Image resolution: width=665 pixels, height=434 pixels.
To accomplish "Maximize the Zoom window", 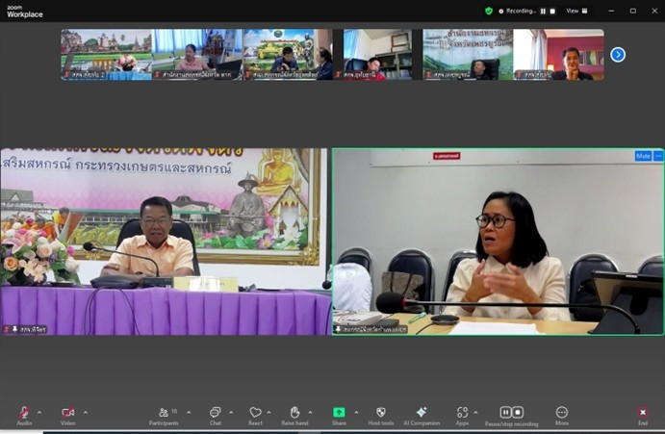I will pos(633,11).
